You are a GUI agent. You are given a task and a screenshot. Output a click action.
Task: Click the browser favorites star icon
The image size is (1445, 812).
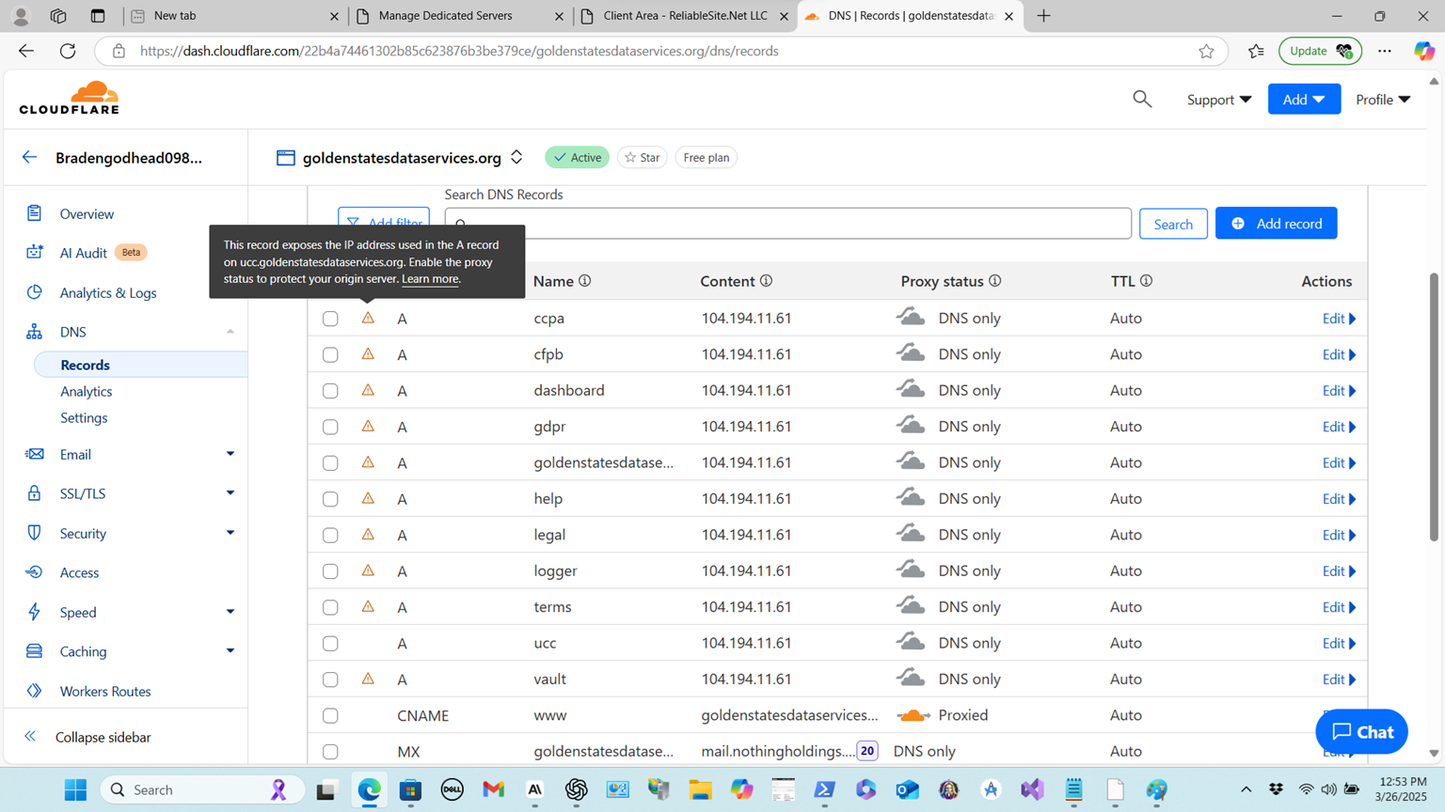pyautogui.click(x=1206, y=52)
